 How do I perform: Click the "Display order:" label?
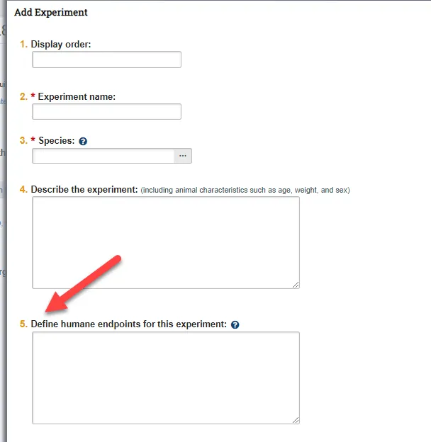pos(61,45)
